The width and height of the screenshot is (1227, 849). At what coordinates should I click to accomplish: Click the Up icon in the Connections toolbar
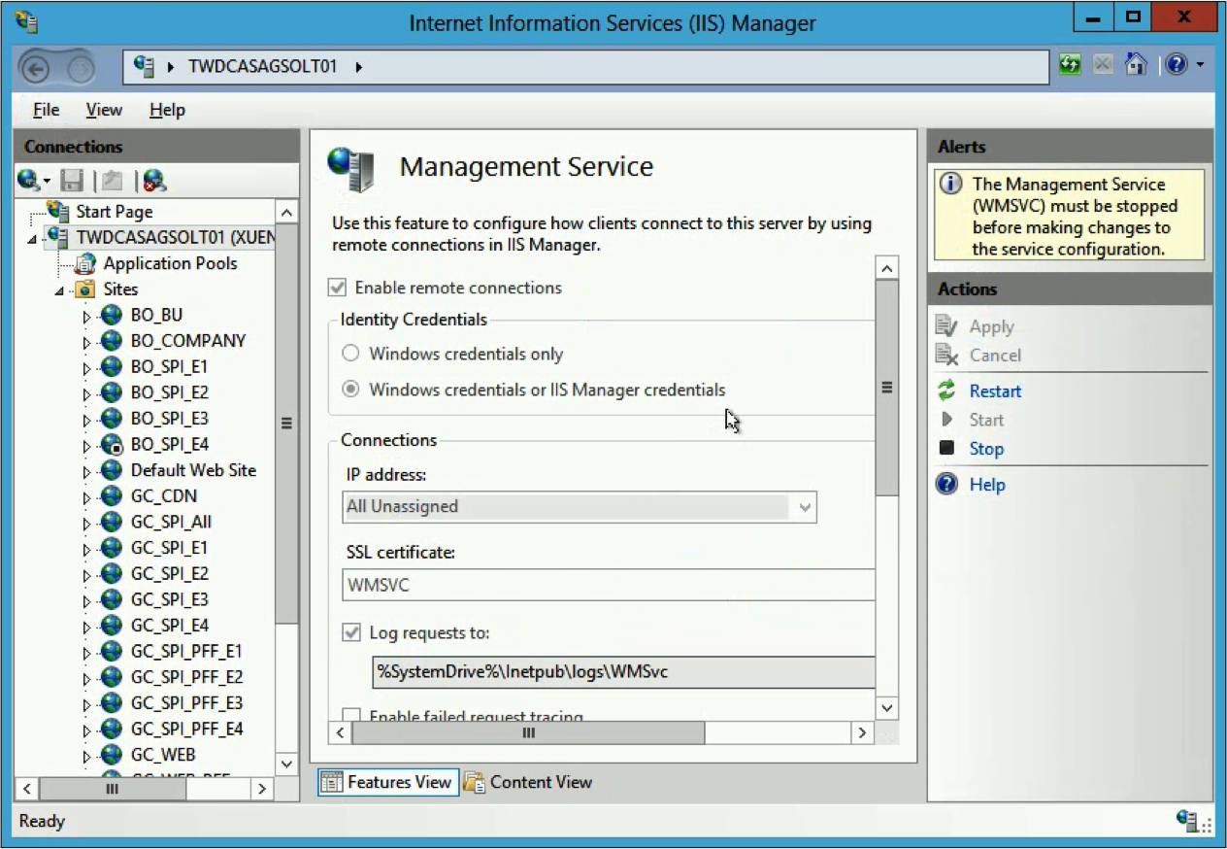click(x=111, y=180)
